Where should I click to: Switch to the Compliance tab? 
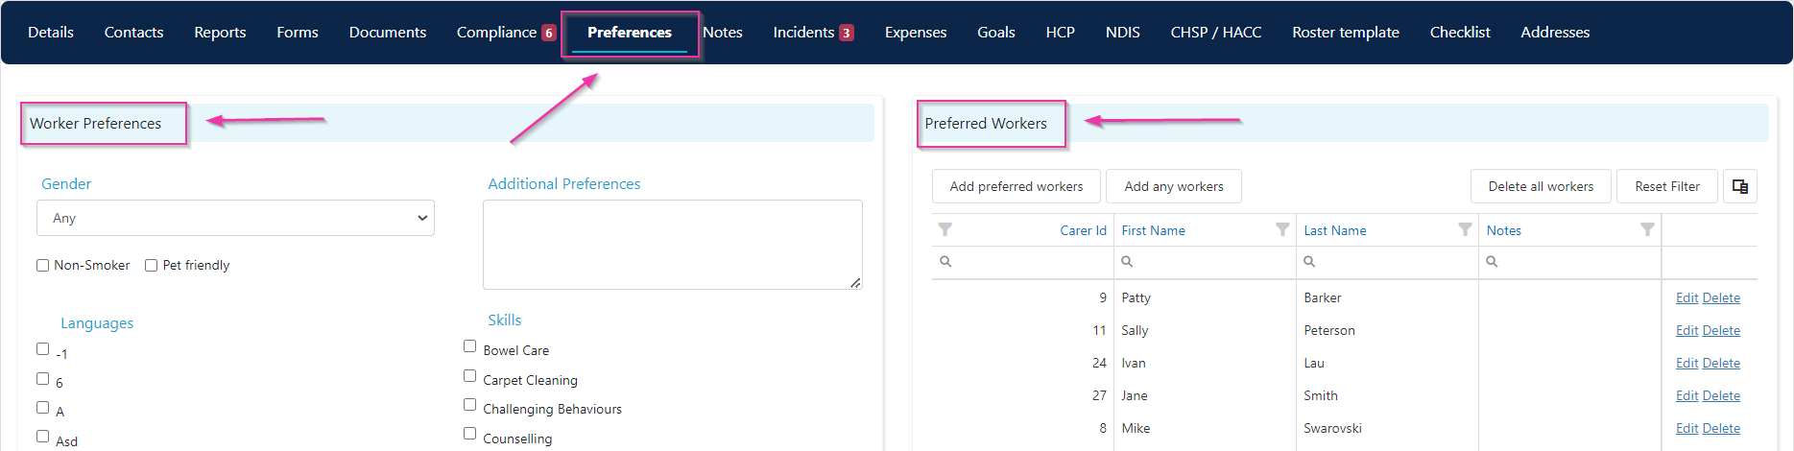[496, 33]
